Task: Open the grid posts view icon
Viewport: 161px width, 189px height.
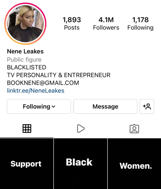Action: [27, 129]
